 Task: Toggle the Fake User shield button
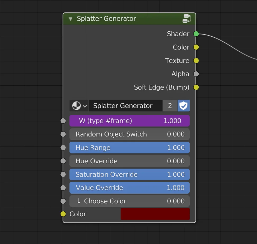click(x=184, y=106)
